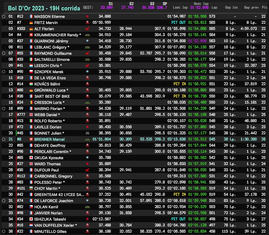The image size is (269, 235).
Task: Click the Honda logo in LEESCH Chris's row
Action: pyautogui.click(x=88, y=65)
